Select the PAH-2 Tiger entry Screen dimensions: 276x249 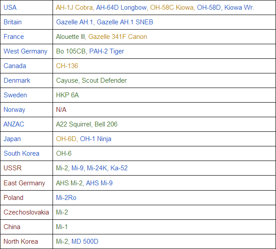pos(107,51)
